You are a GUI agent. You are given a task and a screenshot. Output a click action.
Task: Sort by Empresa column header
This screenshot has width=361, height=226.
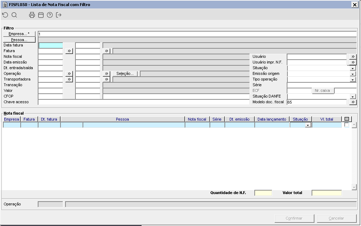coord(11,119)
